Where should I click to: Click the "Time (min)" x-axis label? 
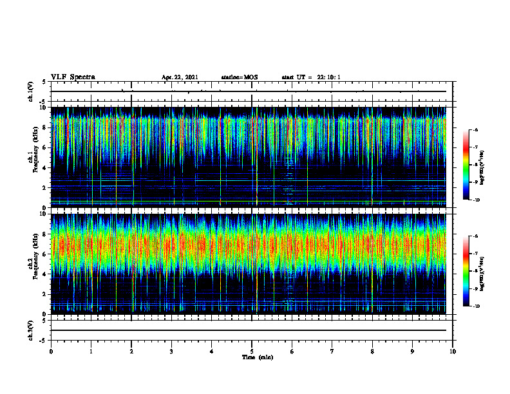click(x=258, y=357)
